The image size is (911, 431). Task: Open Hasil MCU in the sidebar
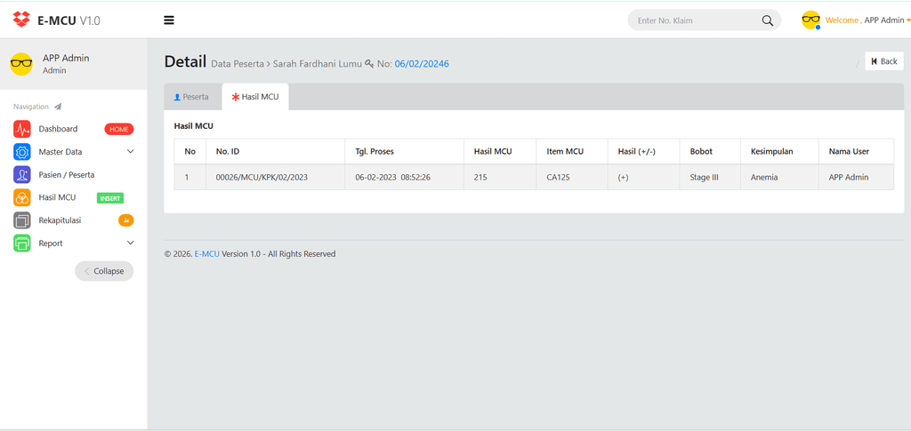pyautogui.click(x=58, y=197)
